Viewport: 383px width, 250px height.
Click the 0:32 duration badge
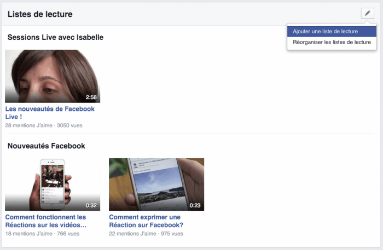coord(91,206)
